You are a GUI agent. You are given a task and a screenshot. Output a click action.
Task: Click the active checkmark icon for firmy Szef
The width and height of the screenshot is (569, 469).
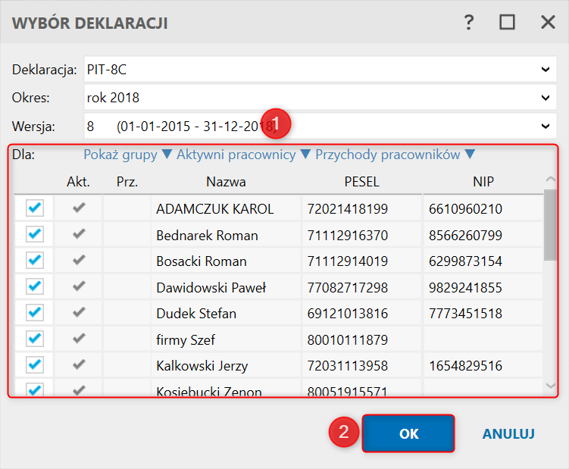coord(78,339)
